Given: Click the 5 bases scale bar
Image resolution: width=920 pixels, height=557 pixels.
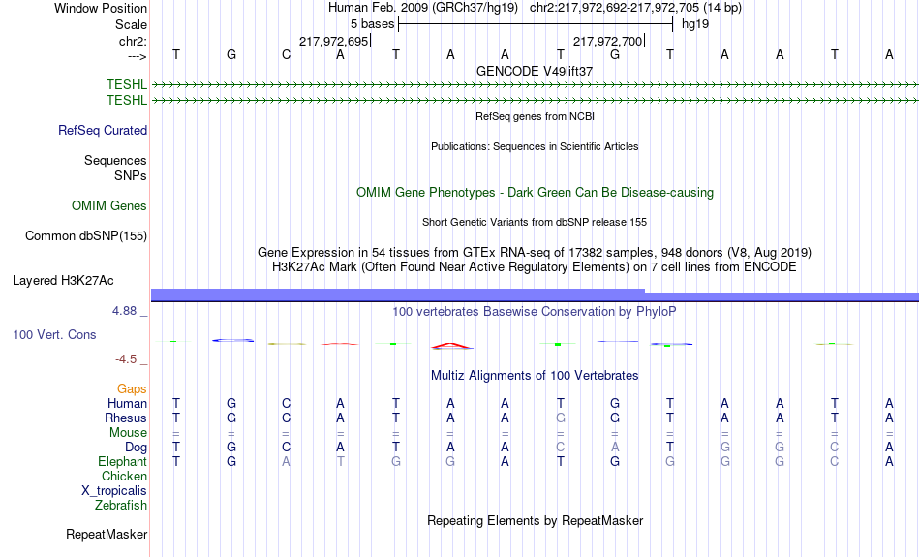Looking at the screenshot, I should click(536, 24).
